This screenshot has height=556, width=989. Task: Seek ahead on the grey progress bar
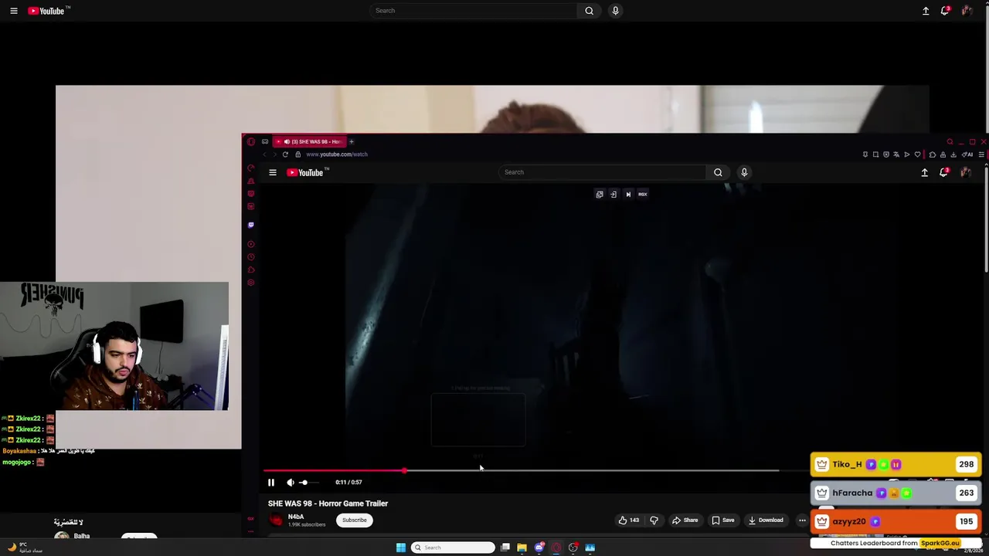(592, 470)
